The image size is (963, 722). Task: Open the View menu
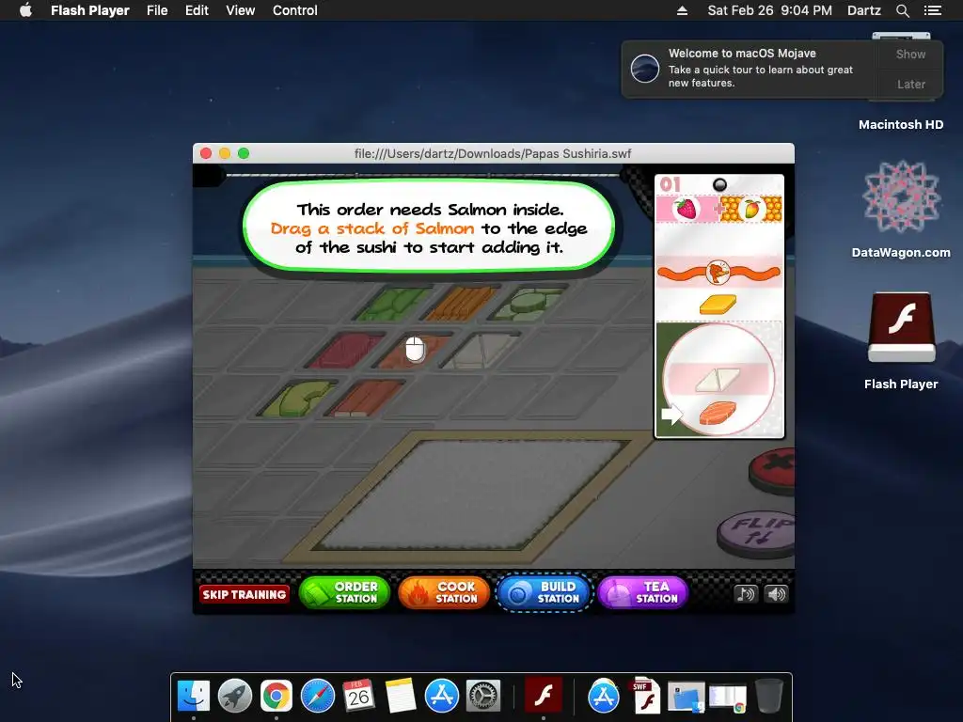click(x=240, y=10)
